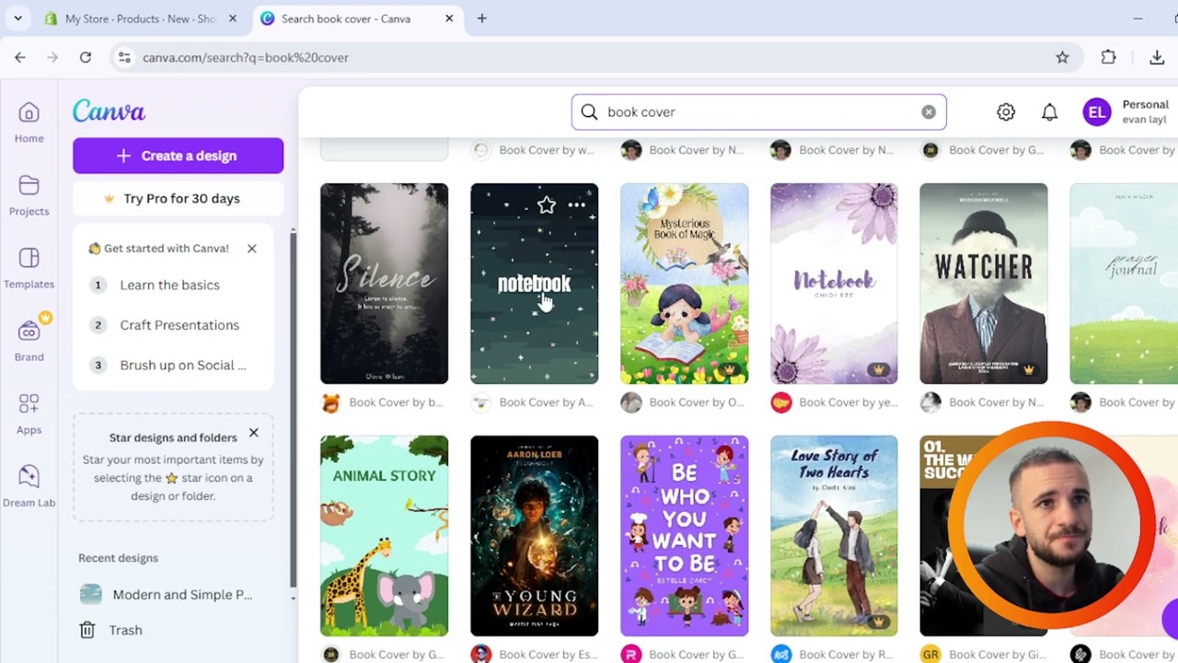Screen dimensions: 1178x663
Task: Go back in the browser
Action: 20,57
